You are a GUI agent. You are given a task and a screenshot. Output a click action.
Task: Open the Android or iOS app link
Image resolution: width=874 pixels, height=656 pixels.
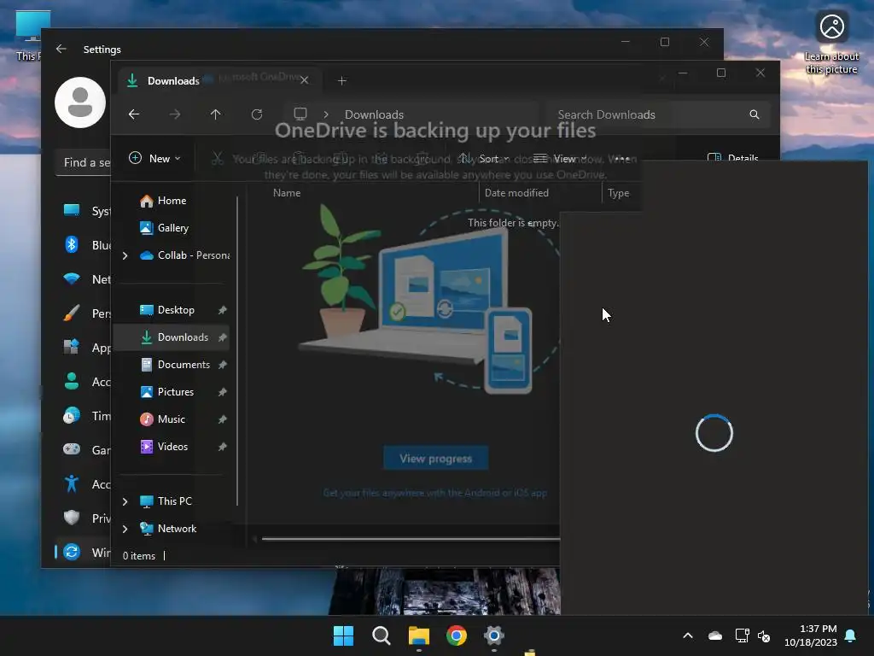pos(434,493)
